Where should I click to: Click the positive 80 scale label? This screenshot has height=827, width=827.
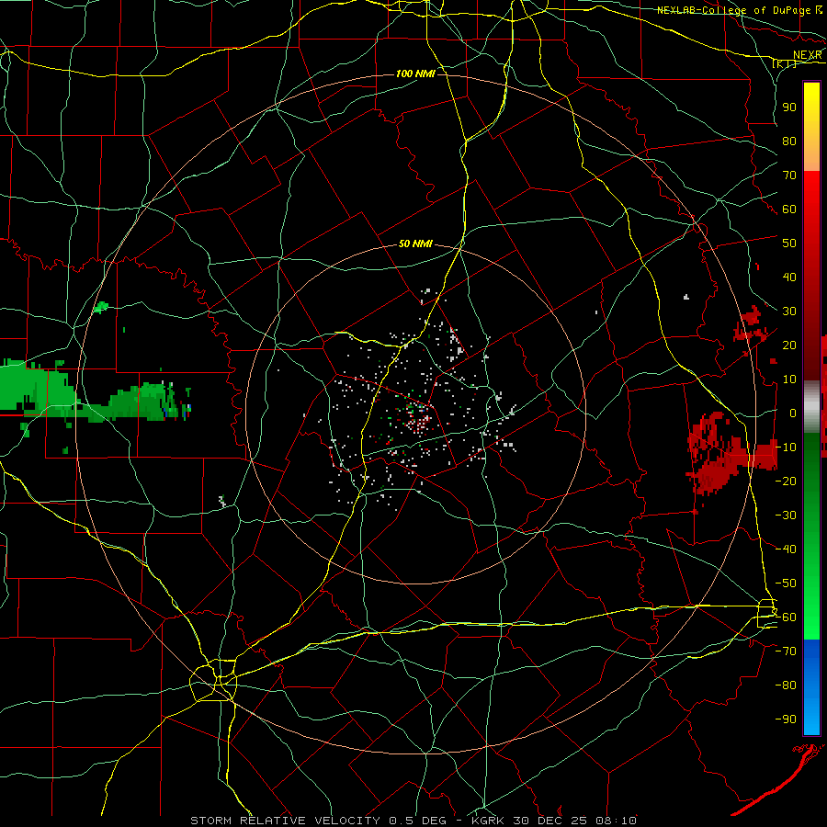pos(789,141)
